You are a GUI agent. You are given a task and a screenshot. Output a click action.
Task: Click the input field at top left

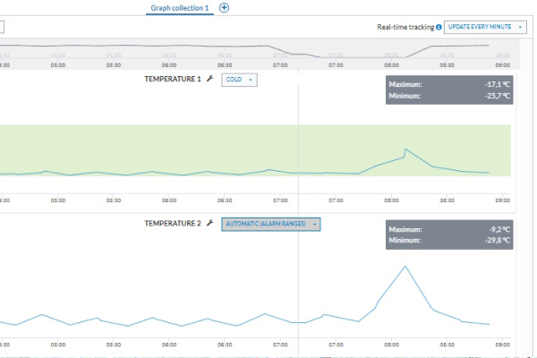click(3, 28)
